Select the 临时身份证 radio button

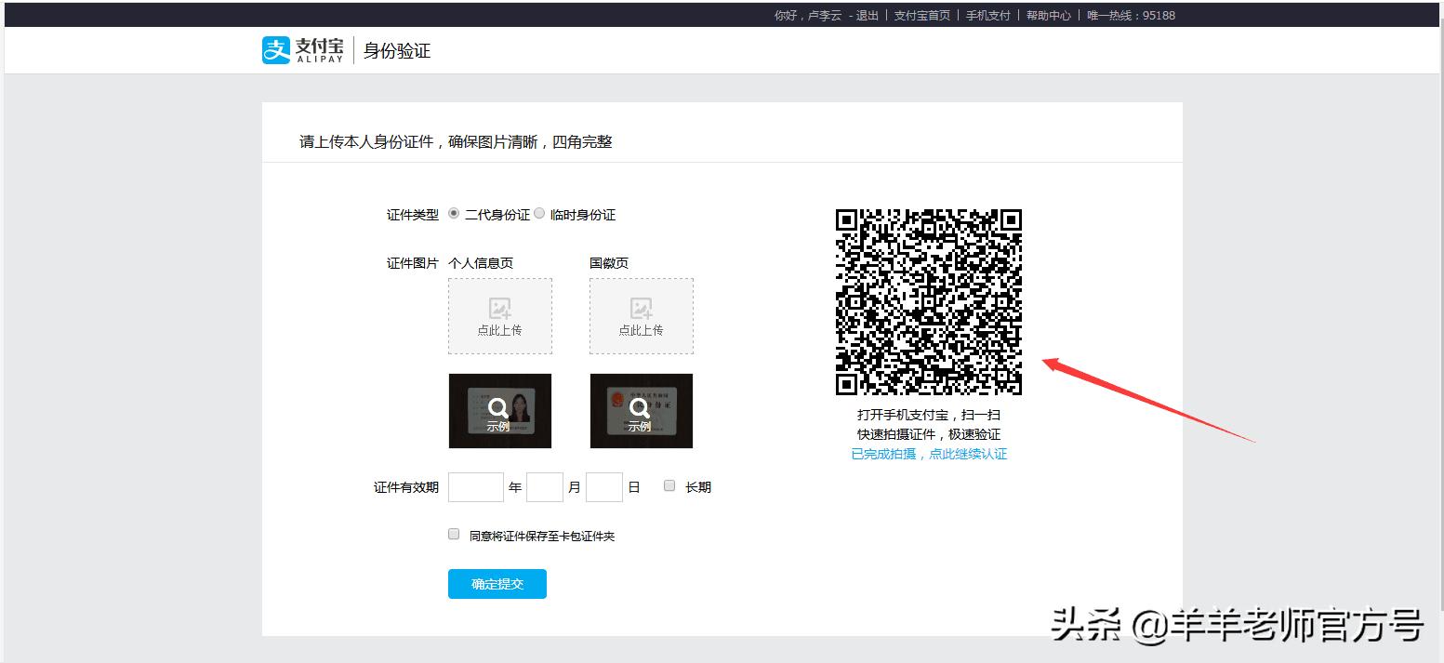[539, 213]
